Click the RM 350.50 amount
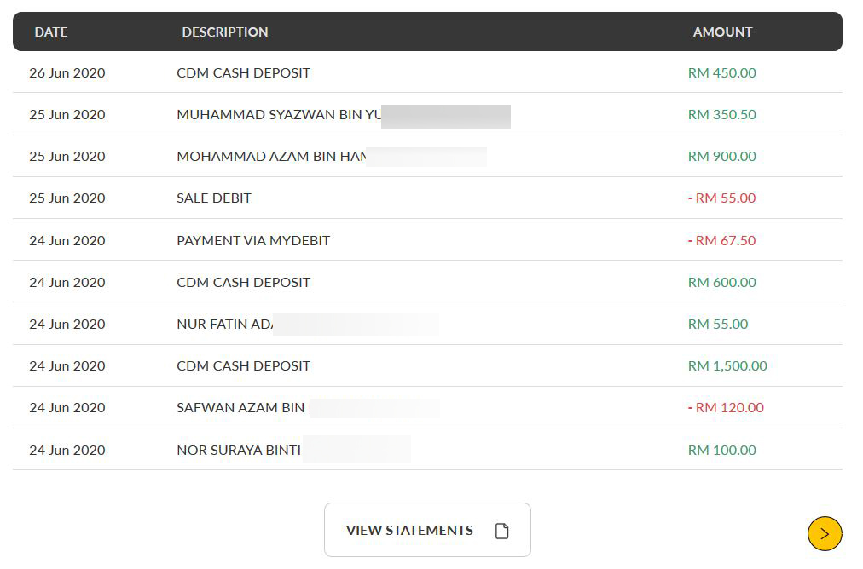 [x=722, y=114]
